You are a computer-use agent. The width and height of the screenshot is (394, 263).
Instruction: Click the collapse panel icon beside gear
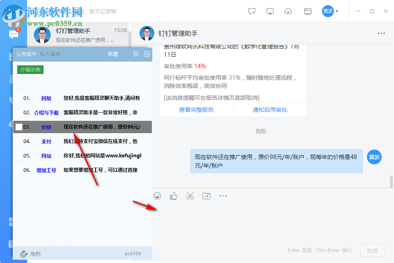coord(147,54)
